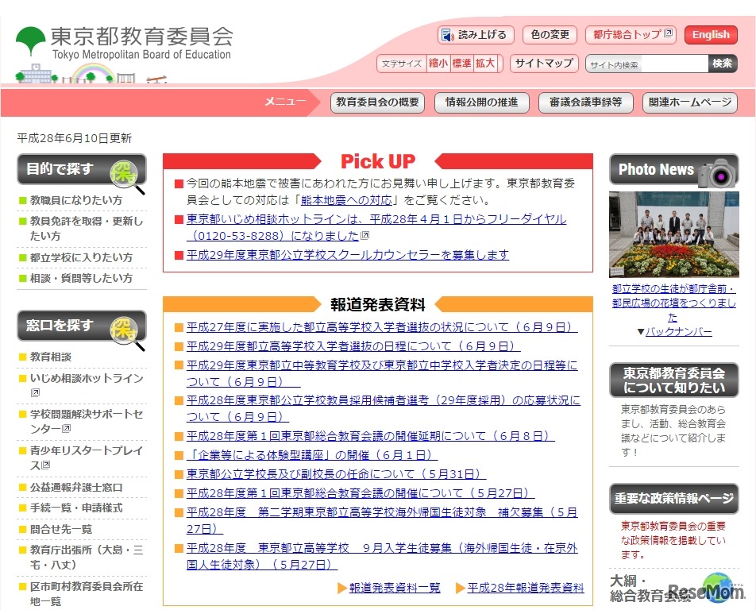756x610 pixels.
Task: Open 9月入学生徒募集 release
Action: point(382,556)
